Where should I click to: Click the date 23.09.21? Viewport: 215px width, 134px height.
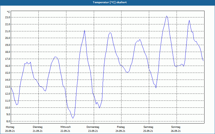(93, 131)
